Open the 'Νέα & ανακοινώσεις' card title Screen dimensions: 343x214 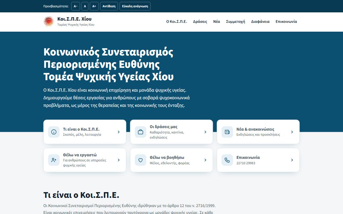coord(255,129)
